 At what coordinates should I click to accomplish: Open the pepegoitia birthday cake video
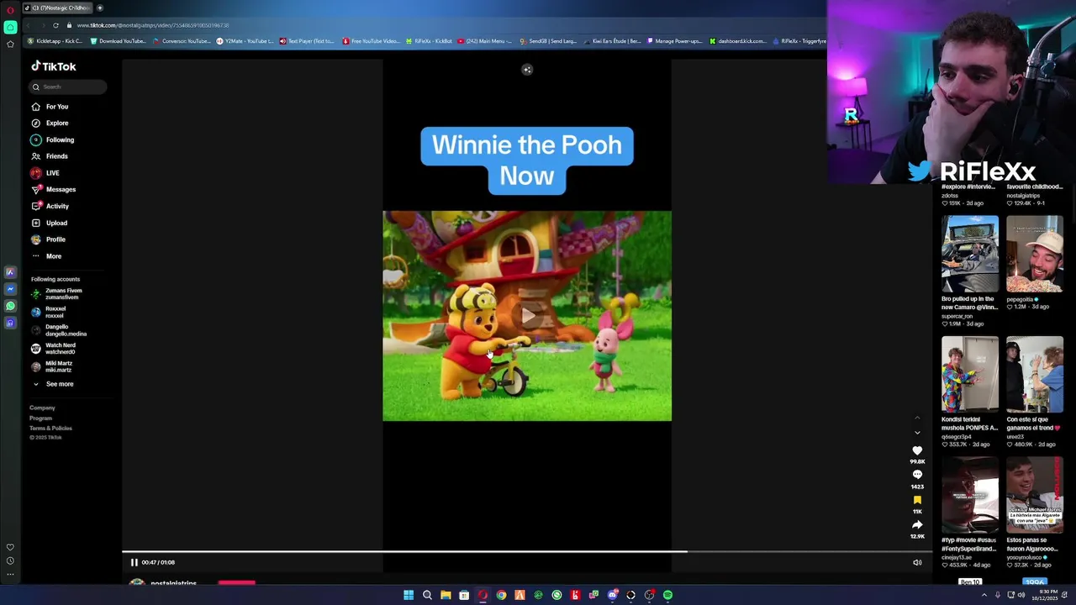[x=1035, y=254]
